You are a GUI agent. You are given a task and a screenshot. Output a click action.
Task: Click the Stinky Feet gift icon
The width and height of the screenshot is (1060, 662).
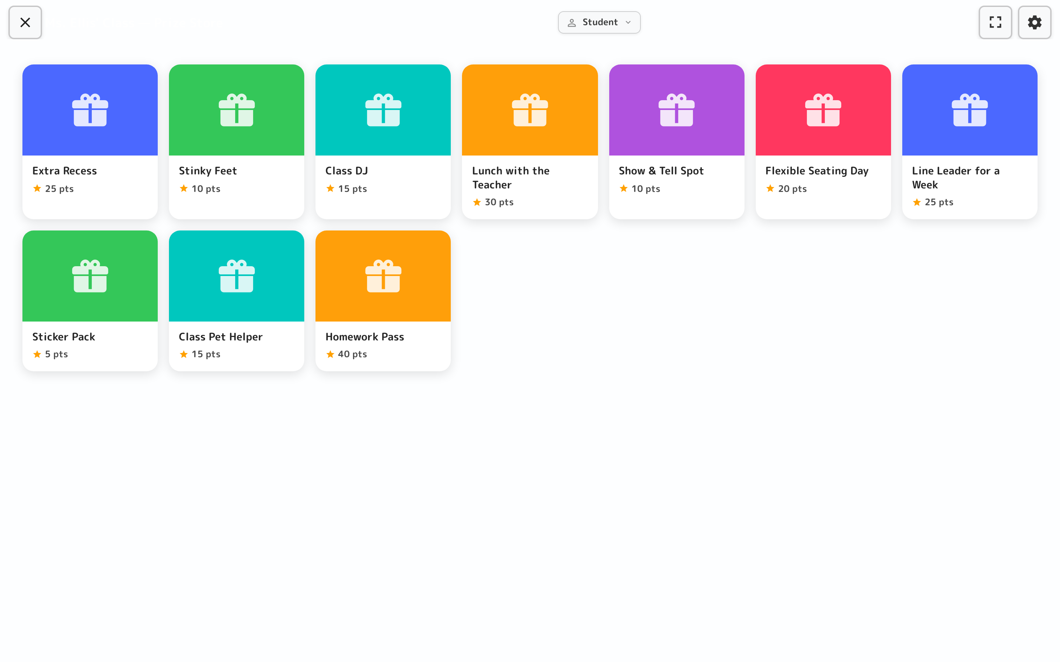click(x=237, y=110)
